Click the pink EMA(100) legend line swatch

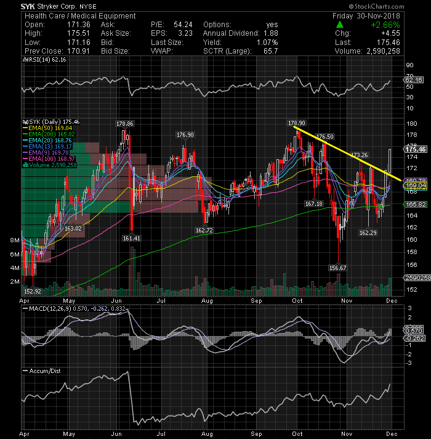tap(25, 158)
